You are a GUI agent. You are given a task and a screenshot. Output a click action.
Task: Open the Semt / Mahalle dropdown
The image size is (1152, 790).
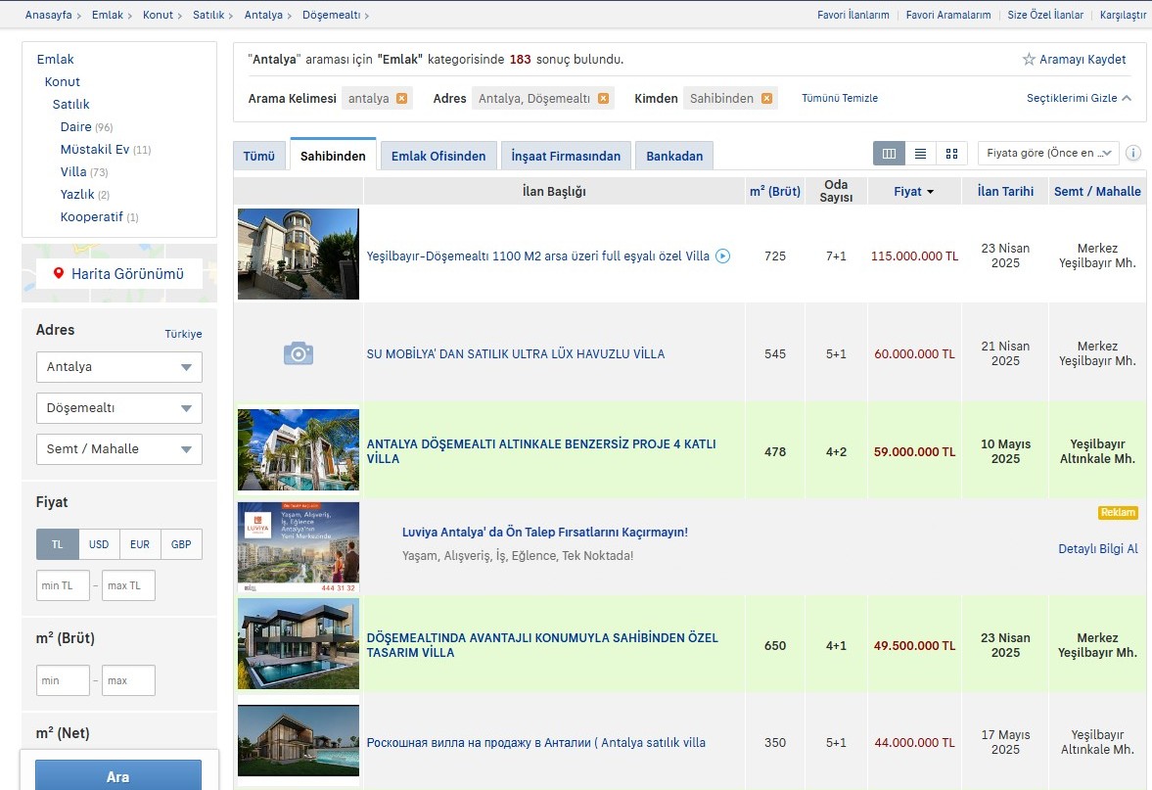(x=119, y=449)
